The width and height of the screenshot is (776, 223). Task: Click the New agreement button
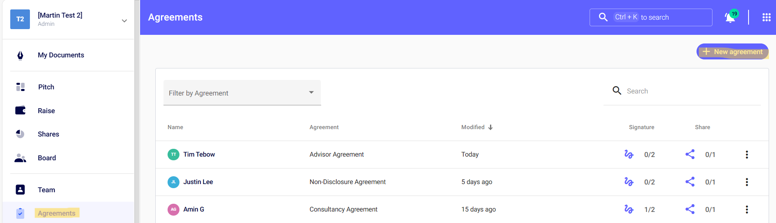[x=732, y=52]
